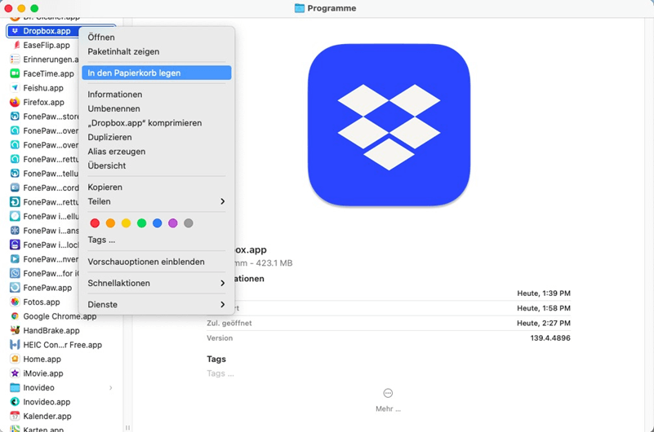Apply the orange tag color
Screen dimensions: 654x432
coord(110,223)
